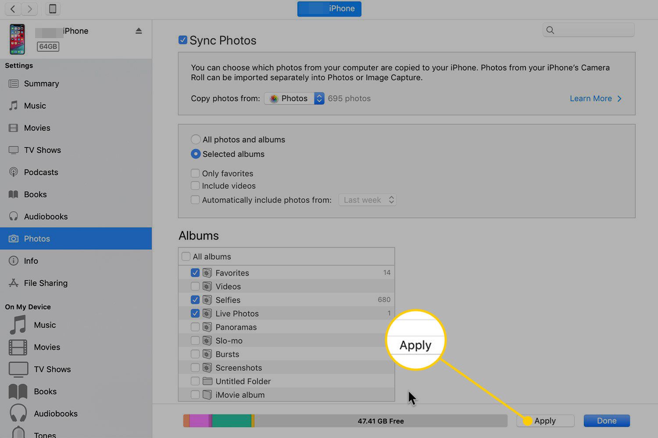Image resolution: width=658 pixels, height=438 pixels.
Task: Enable the Only favorites checkbox
Action: pos(195,173)
